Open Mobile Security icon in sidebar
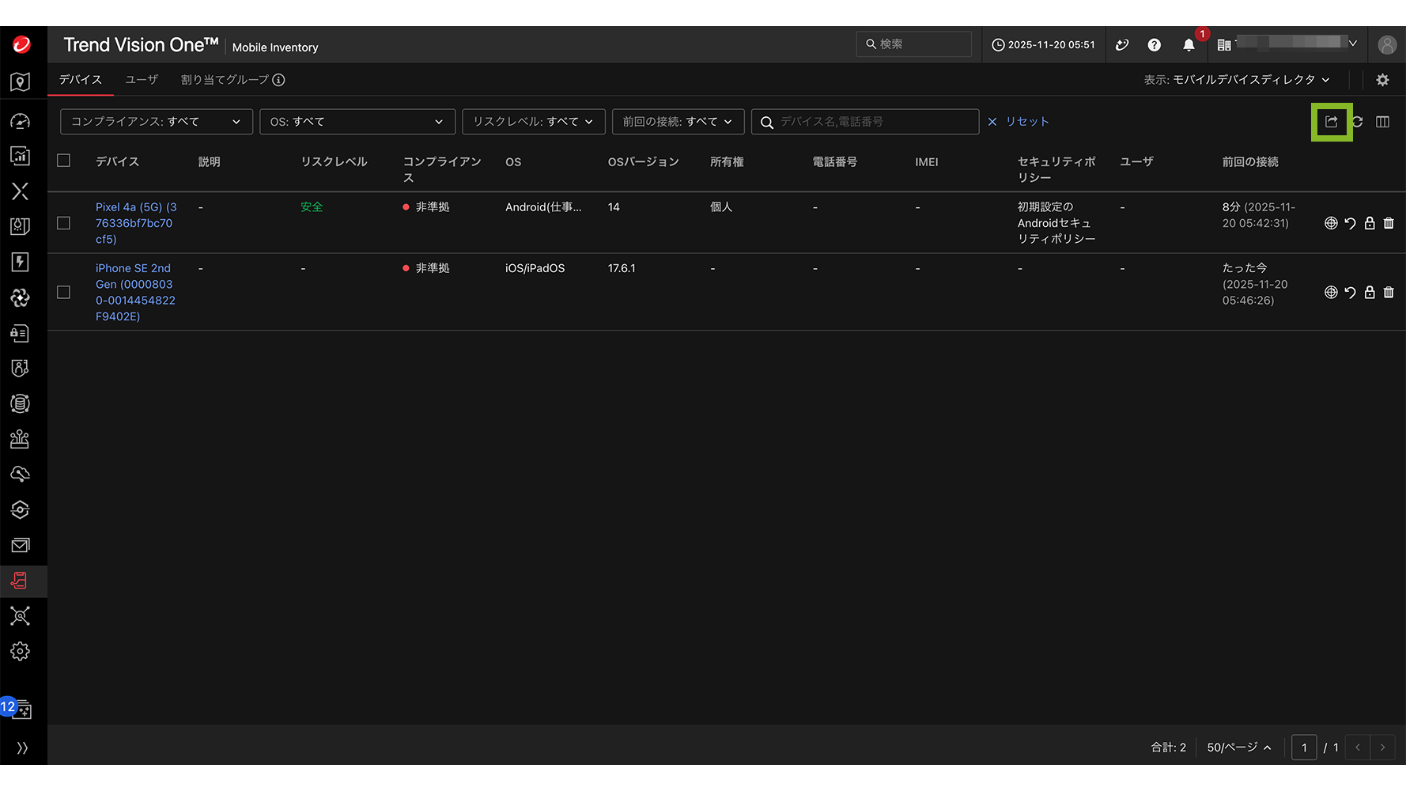 pyautogui.click(x=21, y=581)
